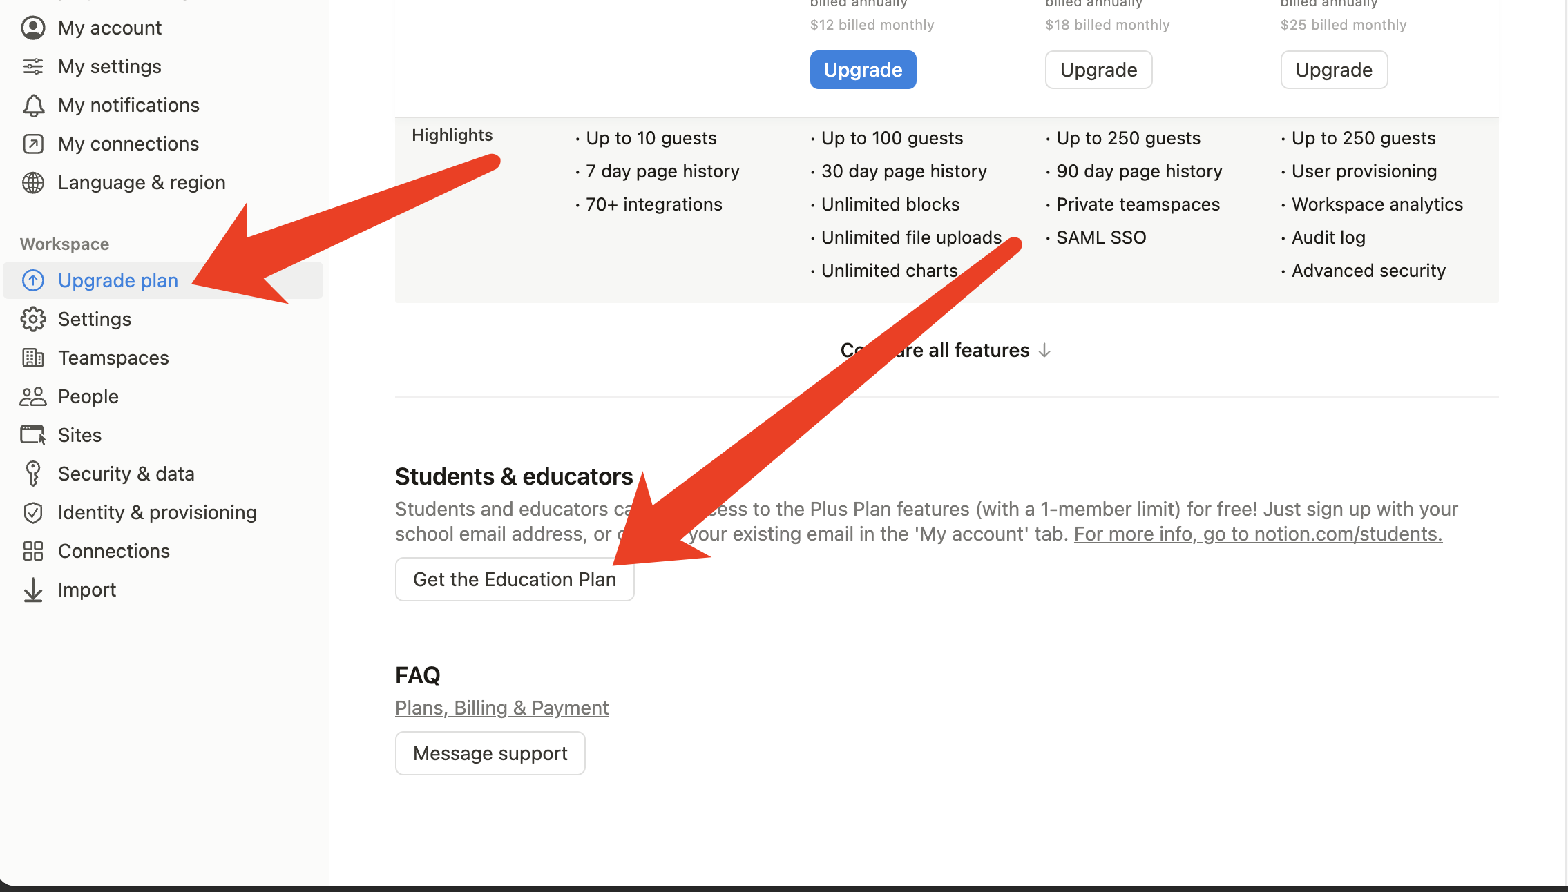
Task: Click the My account avatar icon
Action: [x=33, y=28]
